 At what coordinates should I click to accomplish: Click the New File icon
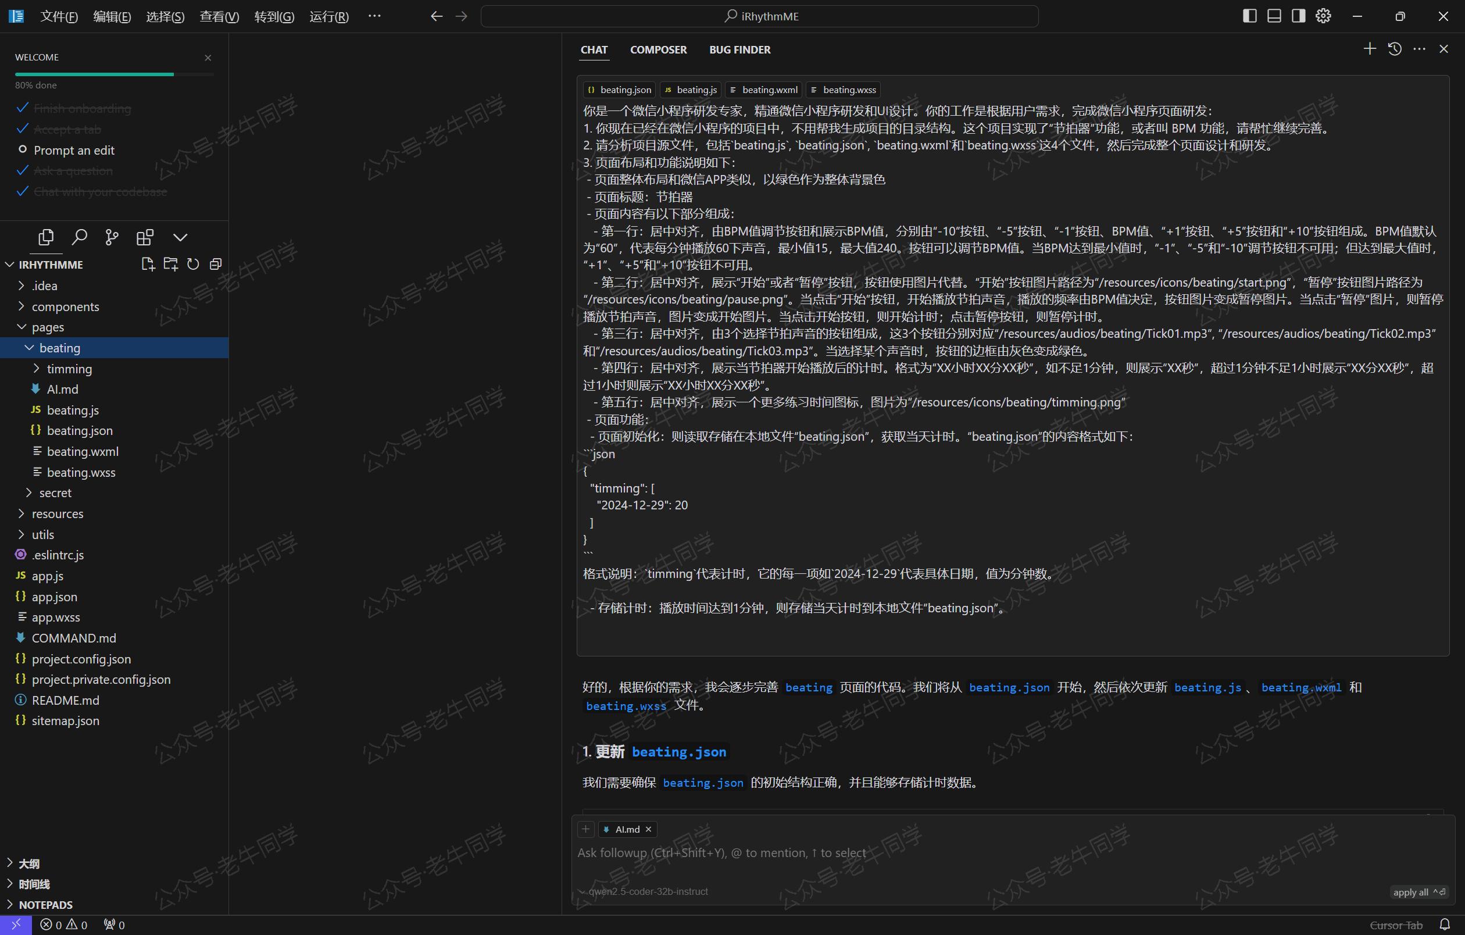(148, 264)
